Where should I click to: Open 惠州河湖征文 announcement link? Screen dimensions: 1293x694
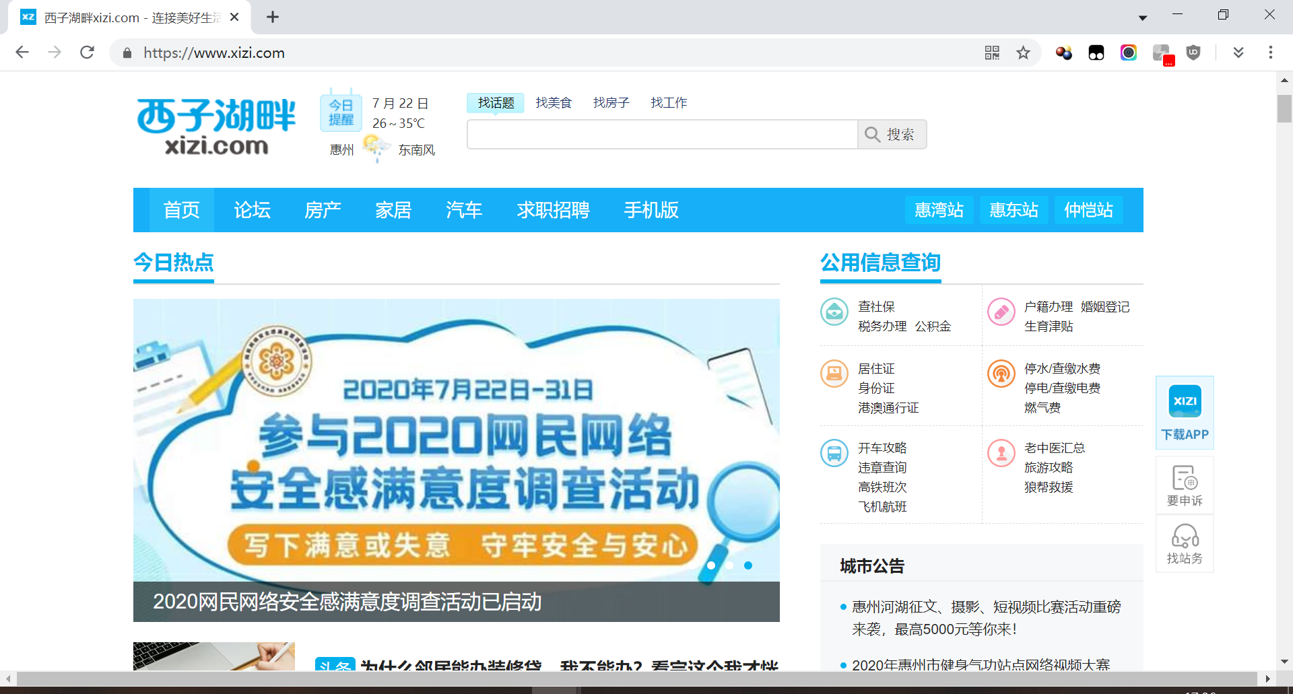pos(986,618)
